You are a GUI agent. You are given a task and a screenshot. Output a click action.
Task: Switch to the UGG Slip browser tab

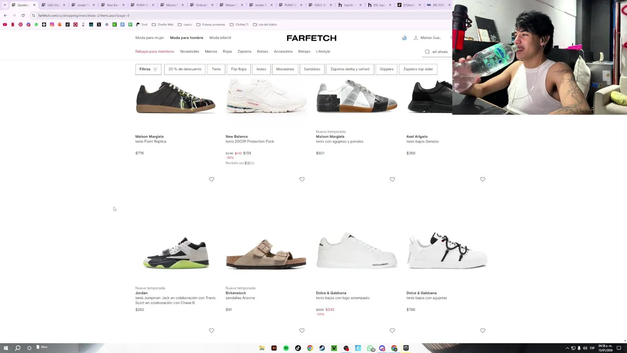53,5
